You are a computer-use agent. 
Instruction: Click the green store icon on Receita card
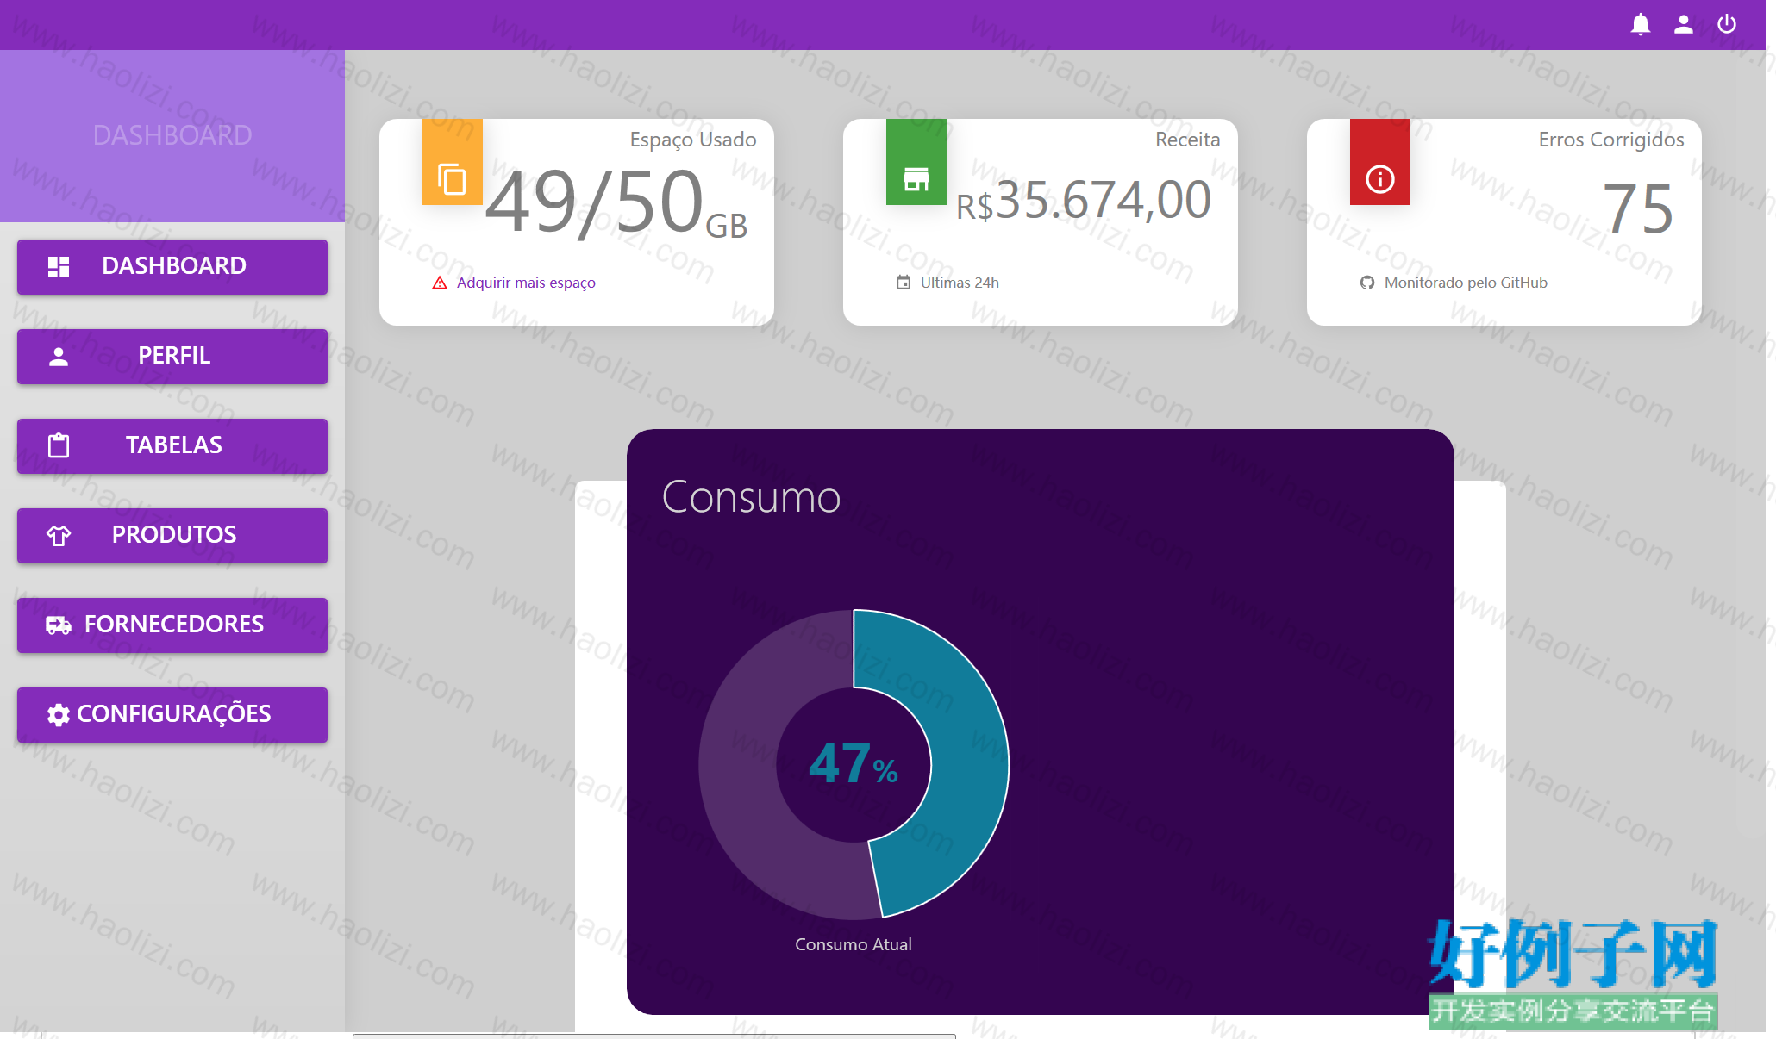916,179
